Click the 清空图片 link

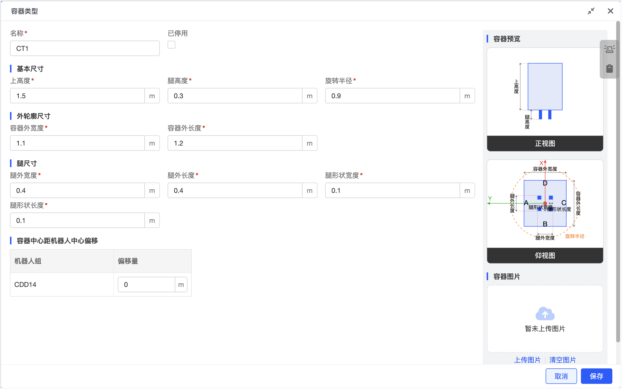coord(562,360)
